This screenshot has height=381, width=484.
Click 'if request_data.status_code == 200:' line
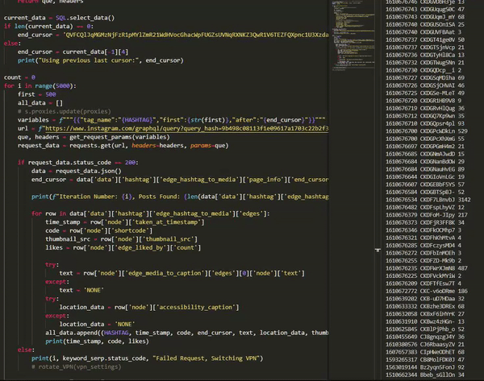78,163
